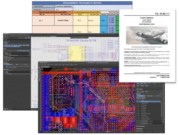This screenshot has height=135, width=179.
Task: Select All Layers snapping option in PCB panel
Action: pos(141,96)
